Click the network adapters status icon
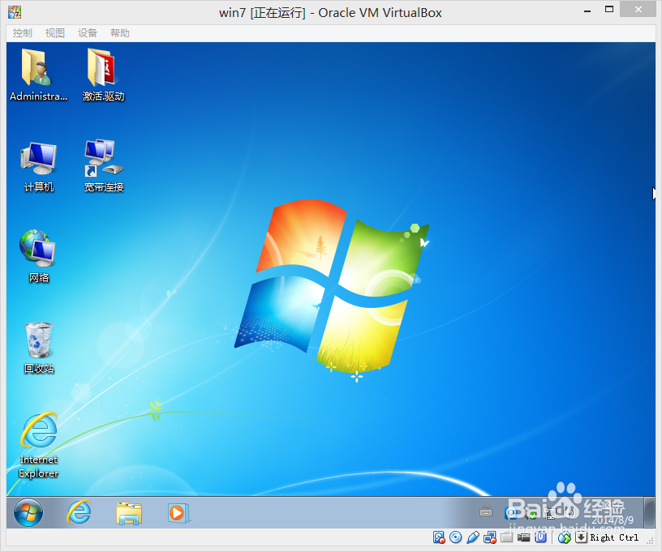 (491, 537)
